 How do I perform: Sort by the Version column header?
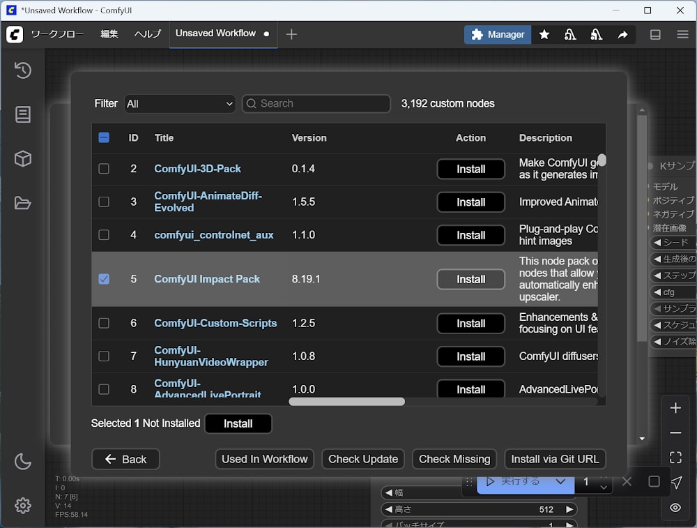[x=309, y=138]
